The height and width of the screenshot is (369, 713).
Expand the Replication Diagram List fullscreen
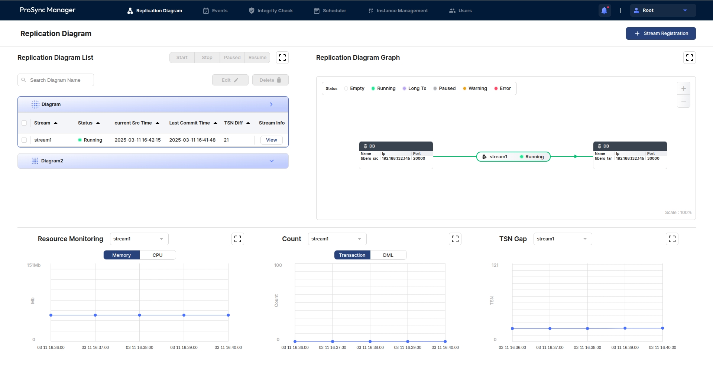tap(282, 58)
